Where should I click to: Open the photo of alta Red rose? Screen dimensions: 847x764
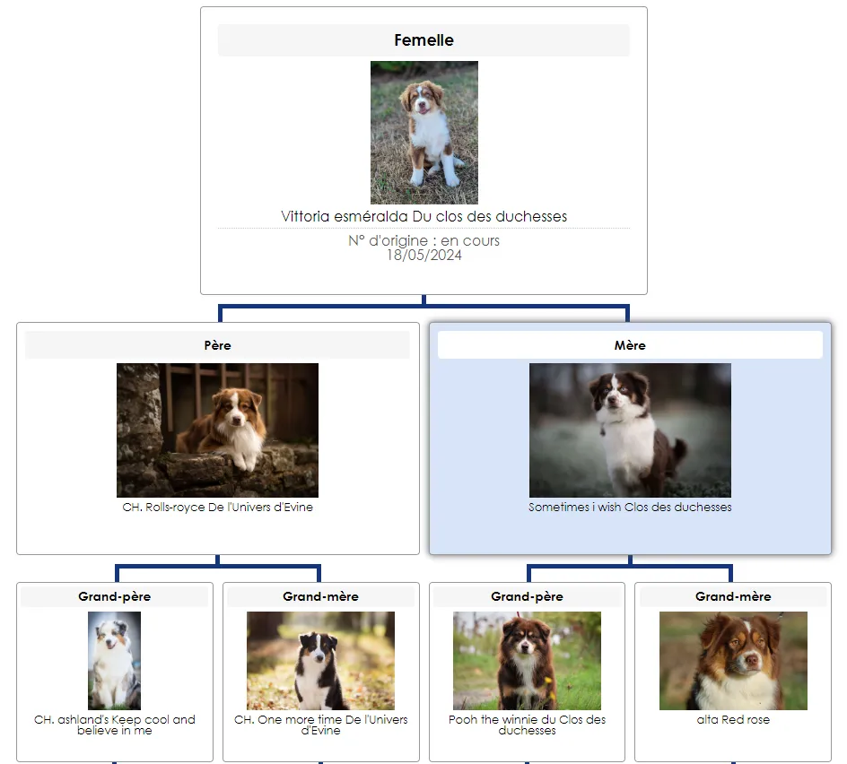point(734,661)
